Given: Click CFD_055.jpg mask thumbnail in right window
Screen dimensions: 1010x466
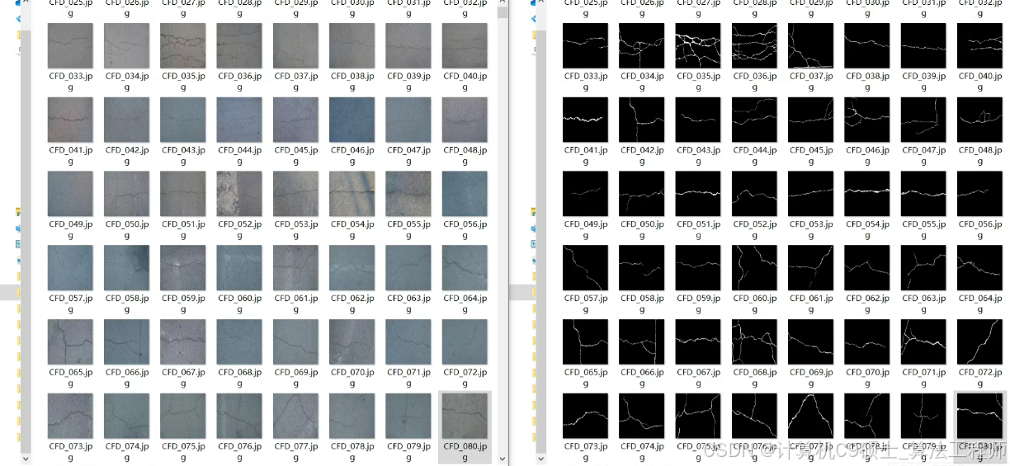Looking at the screenshot, I should (x=923, y=194).
